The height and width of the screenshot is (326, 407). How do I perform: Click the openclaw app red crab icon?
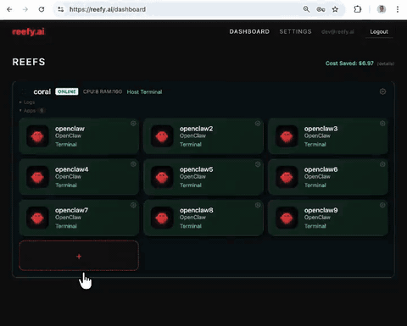pyautogui.click(x=37, y=136)
